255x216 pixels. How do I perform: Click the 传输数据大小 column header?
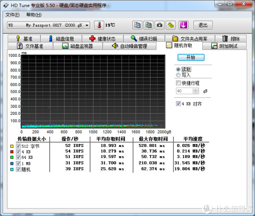coord(32,139)
